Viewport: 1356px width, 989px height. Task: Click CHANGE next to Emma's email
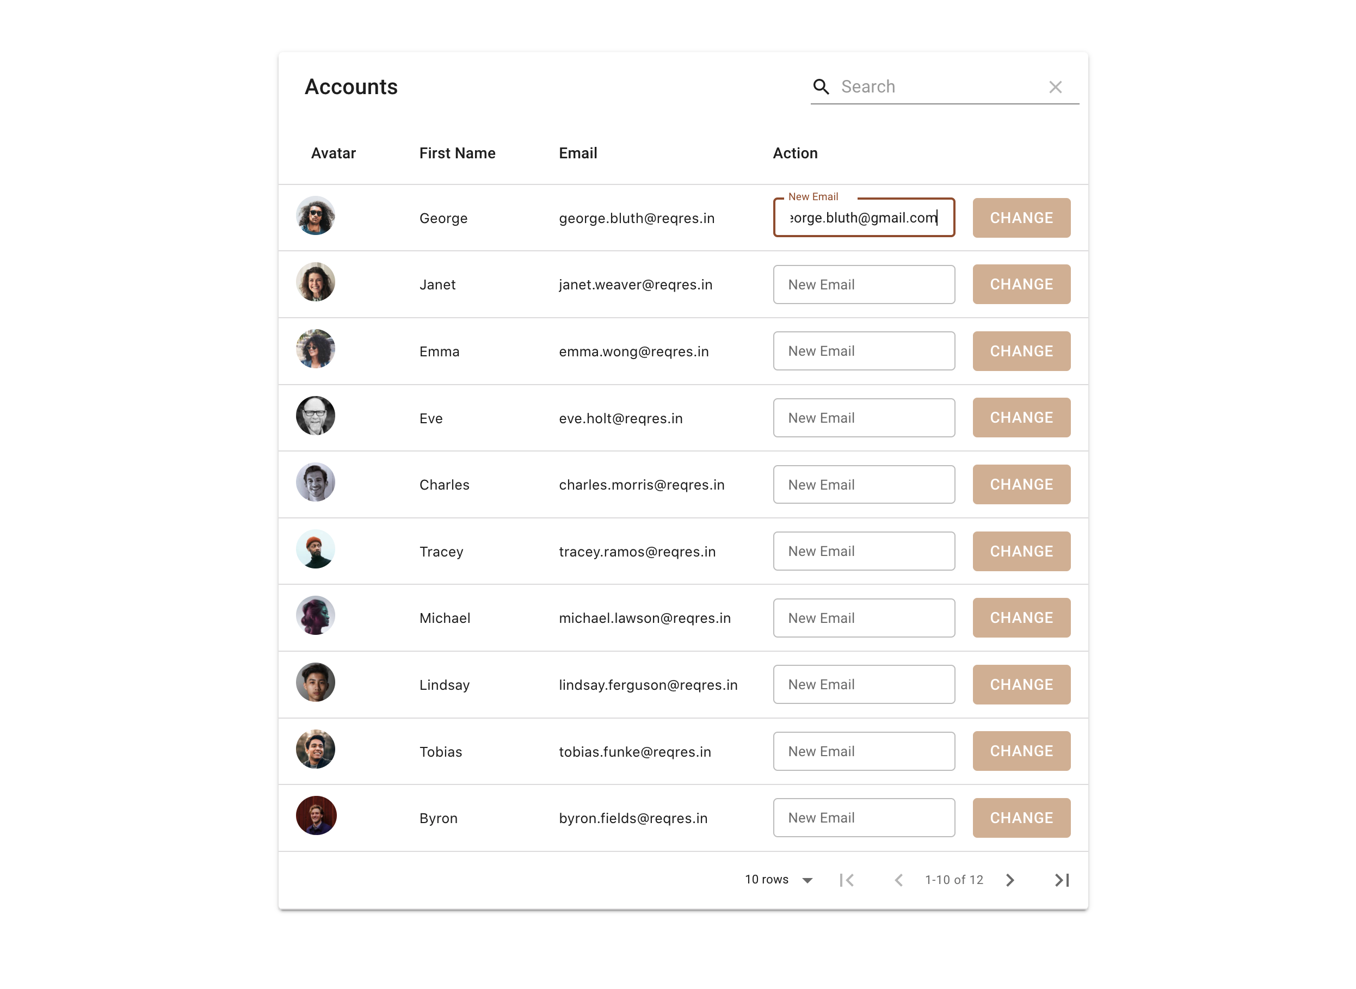coord(1021,351)
